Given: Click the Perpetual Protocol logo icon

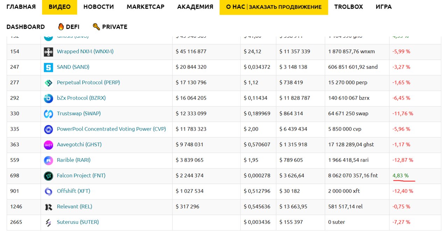Looking at the screenshot, I should click(x=48, y=83).
